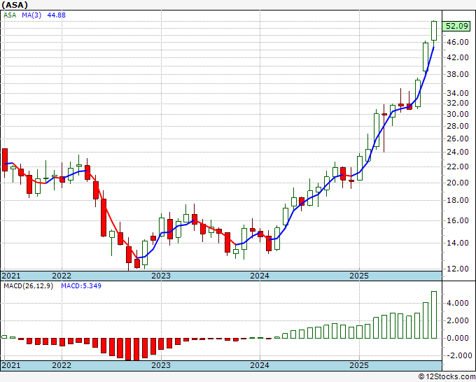The image size is (476, 382).
Task: Click the current price tag 52.09
Action: coord(456,26)
